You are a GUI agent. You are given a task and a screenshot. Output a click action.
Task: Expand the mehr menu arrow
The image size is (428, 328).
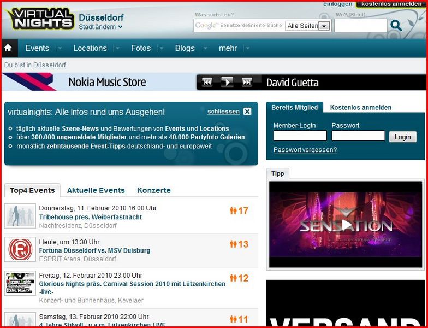click(x=248, y=48)
